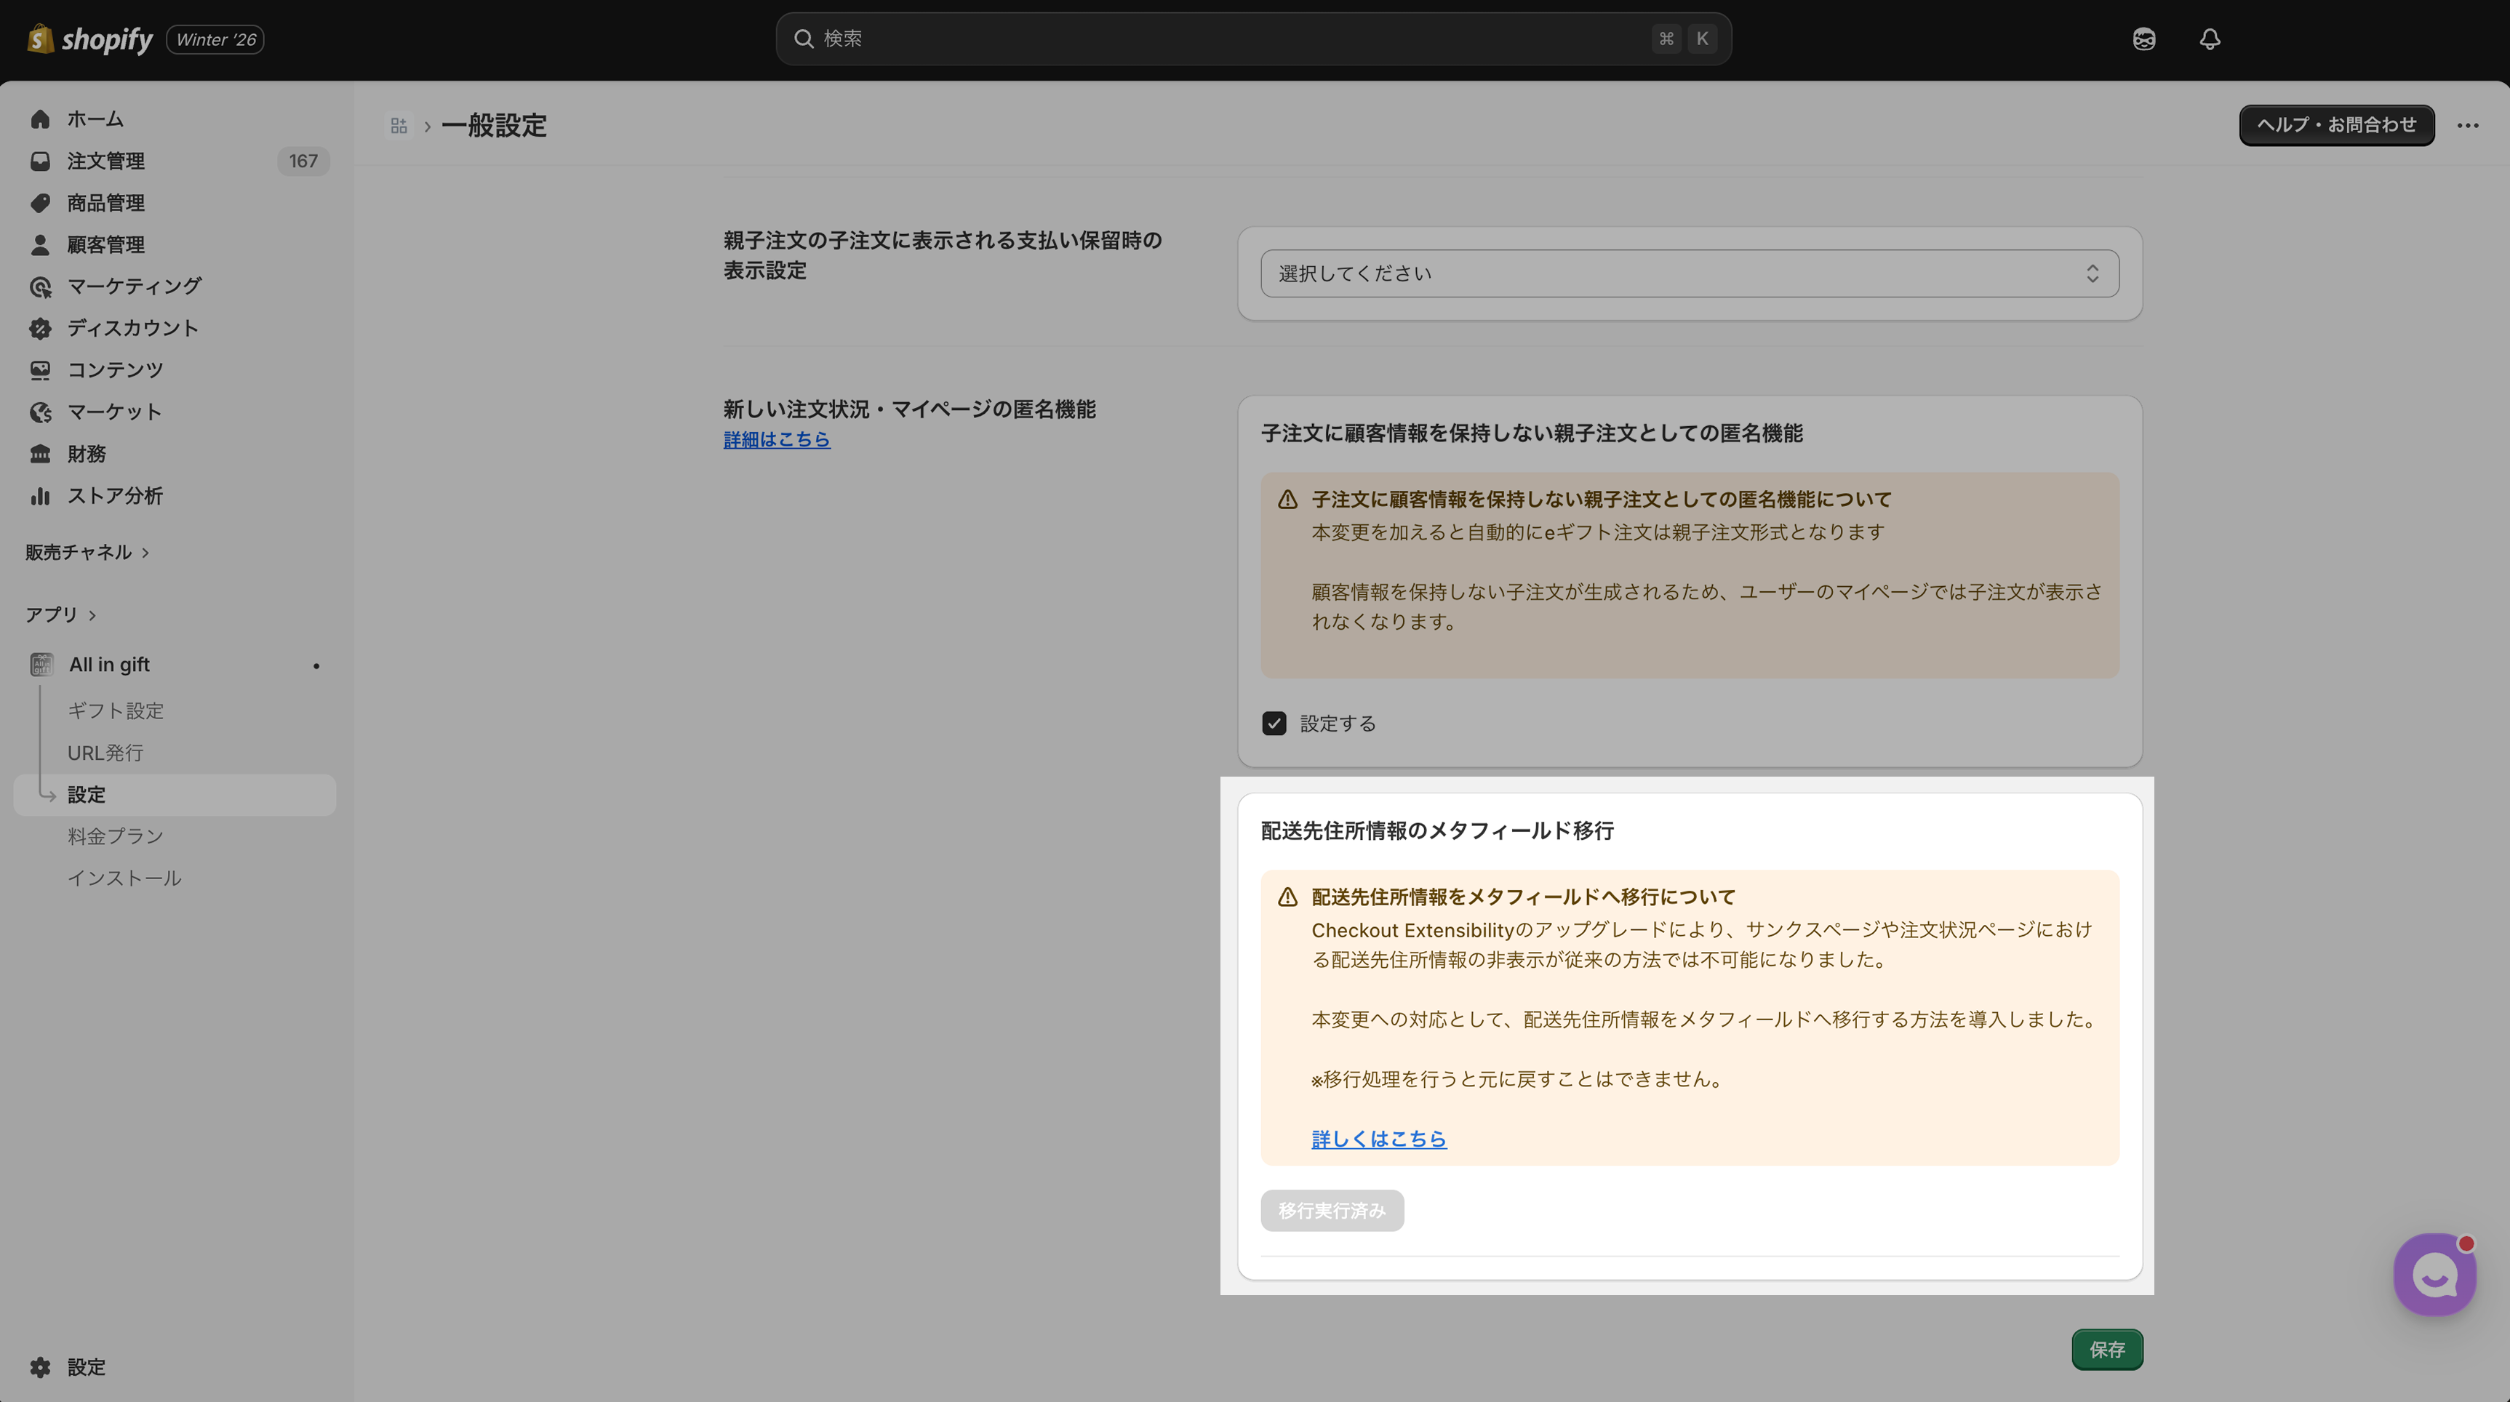Viewport: 2510px width, 1402px height.
Task: Expand the アプリ section
Action: [60, 614]
